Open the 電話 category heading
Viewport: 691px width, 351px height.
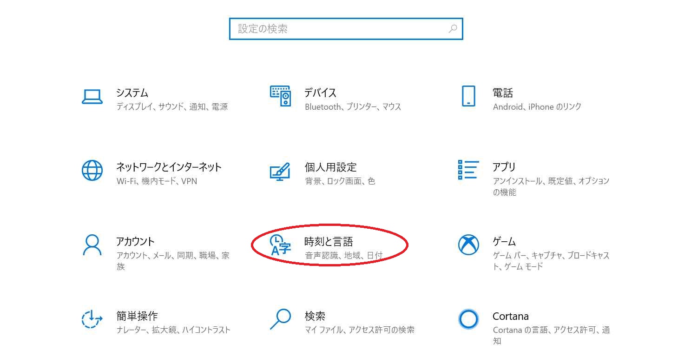click(502, 93)
